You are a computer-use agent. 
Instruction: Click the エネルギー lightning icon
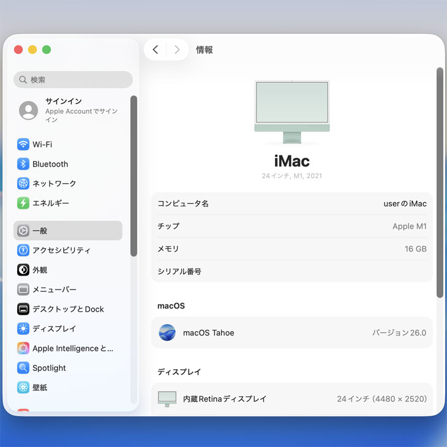click(x=23, y=203)
